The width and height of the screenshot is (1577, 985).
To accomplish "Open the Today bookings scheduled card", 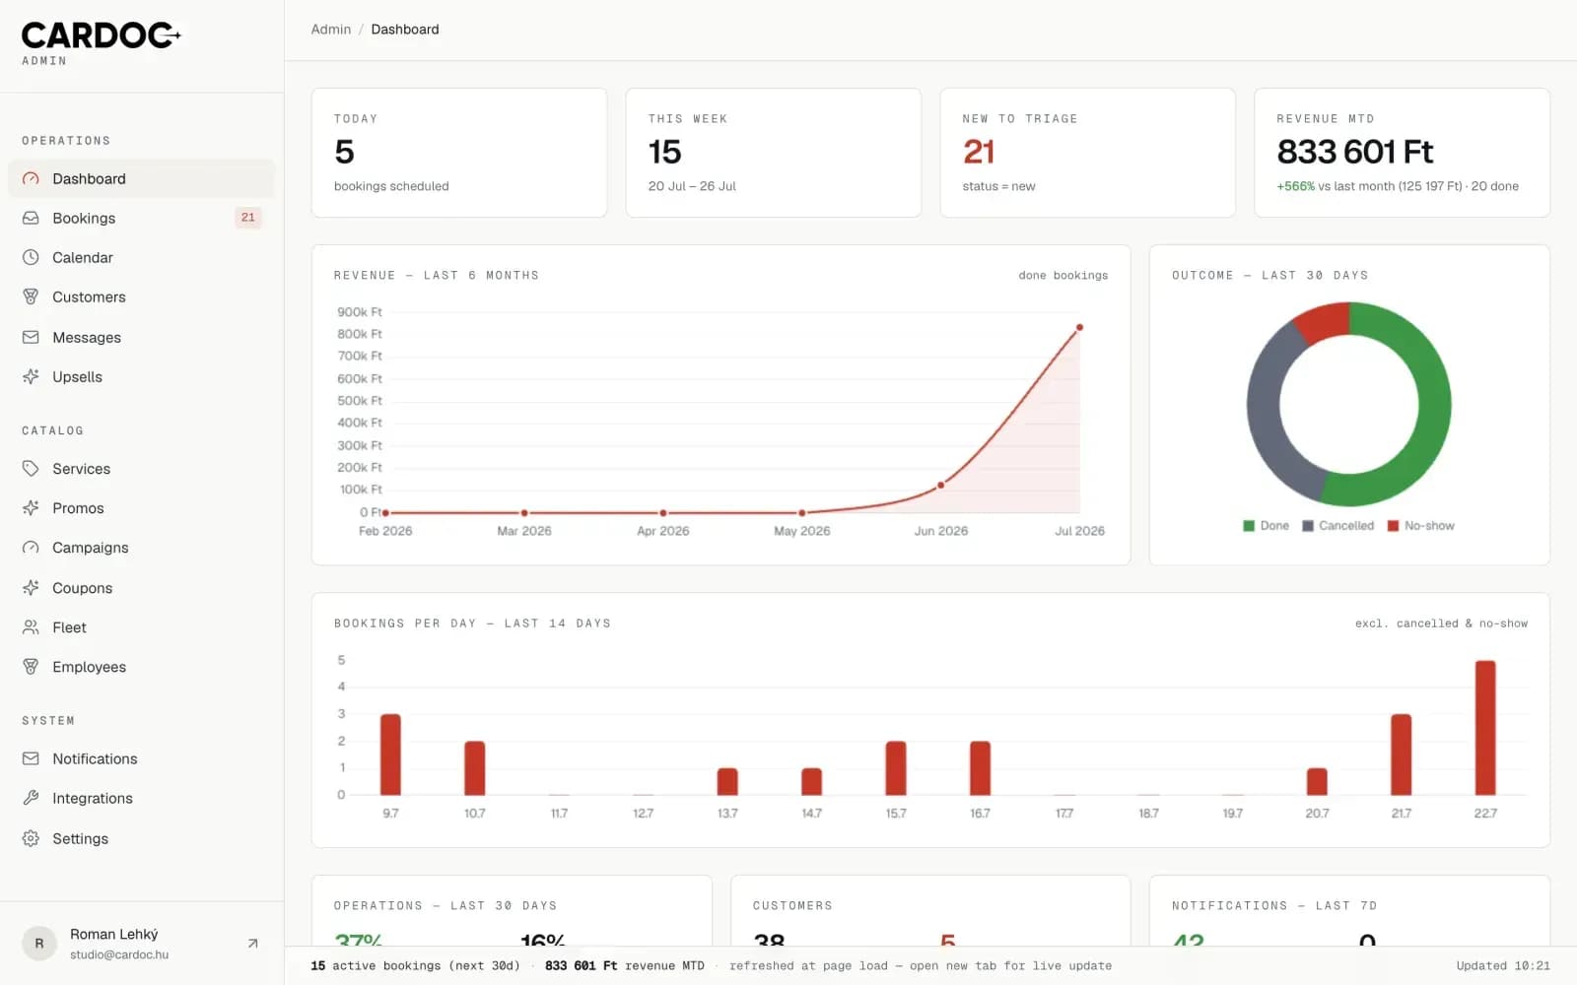I will [x=459, y=153].
